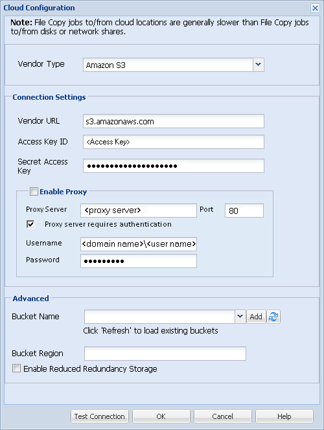Screen dimensions: 324x430
Task: Click 'Click Refresh to load existing buckets' text
Action: click(x=150, y=331)
